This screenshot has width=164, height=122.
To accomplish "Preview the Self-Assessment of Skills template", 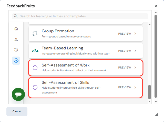I will point(125,87).
